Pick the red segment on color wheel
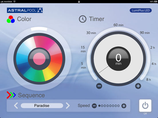The width and height of the screenshot is (158, 118). (x=57, y=59)
